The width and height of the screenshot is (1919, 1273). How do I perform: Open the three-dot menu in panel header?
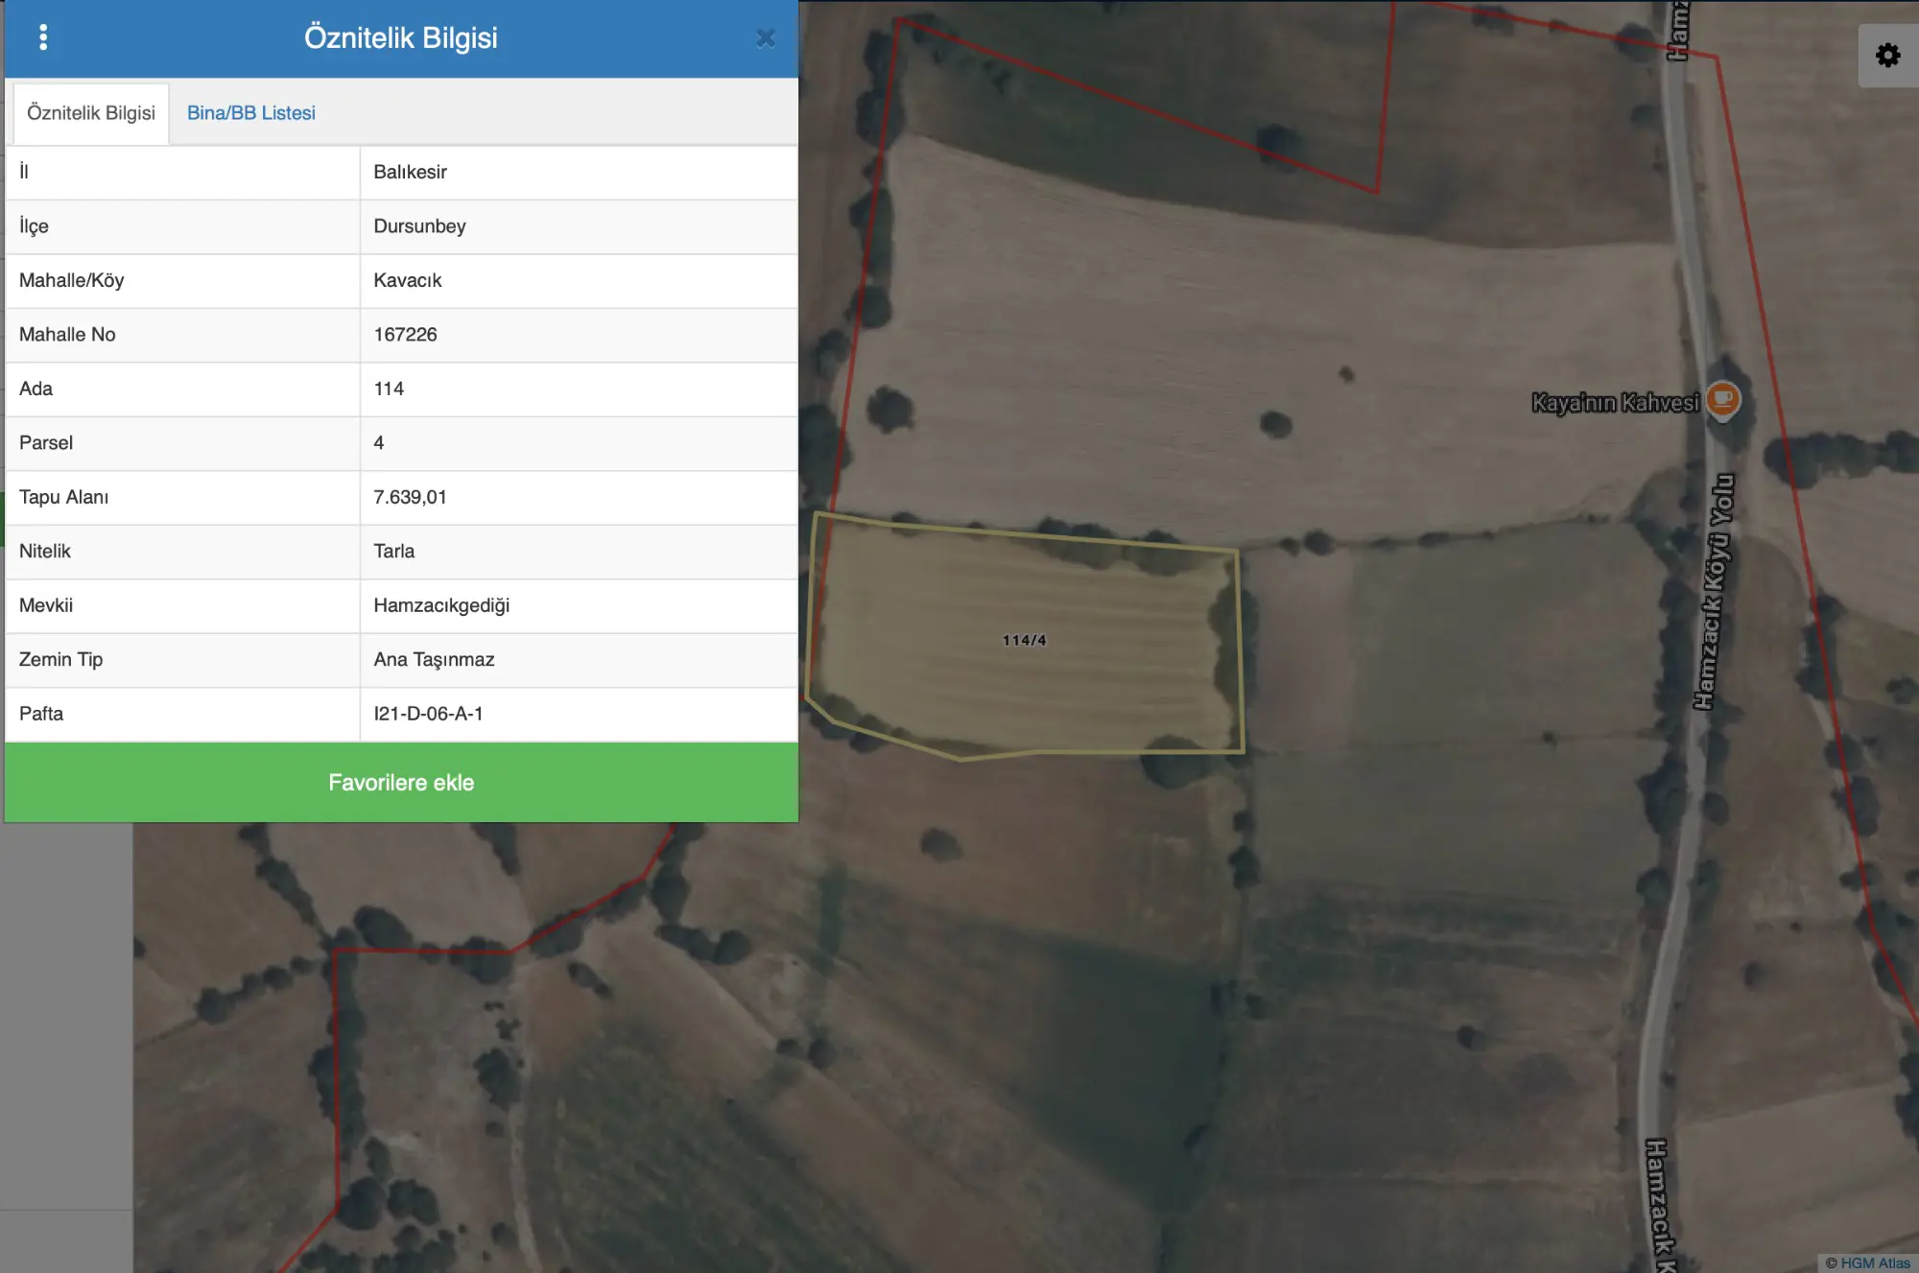[43, 37]
